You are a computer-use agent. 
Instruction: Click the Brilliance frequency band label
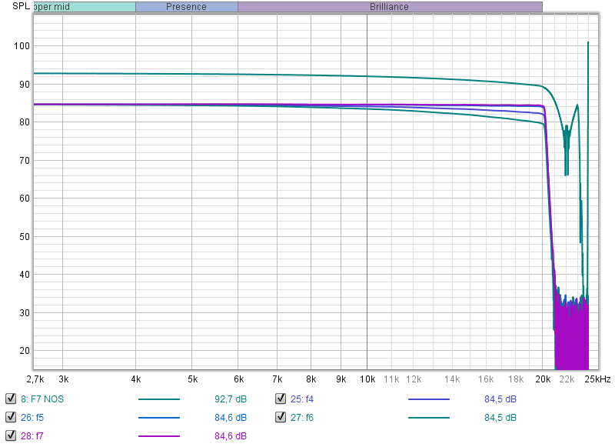point(390,7)
